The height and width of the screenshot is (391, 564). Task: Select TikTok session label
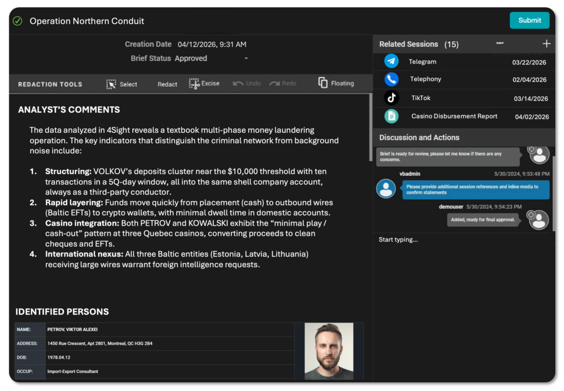[421, 98]
